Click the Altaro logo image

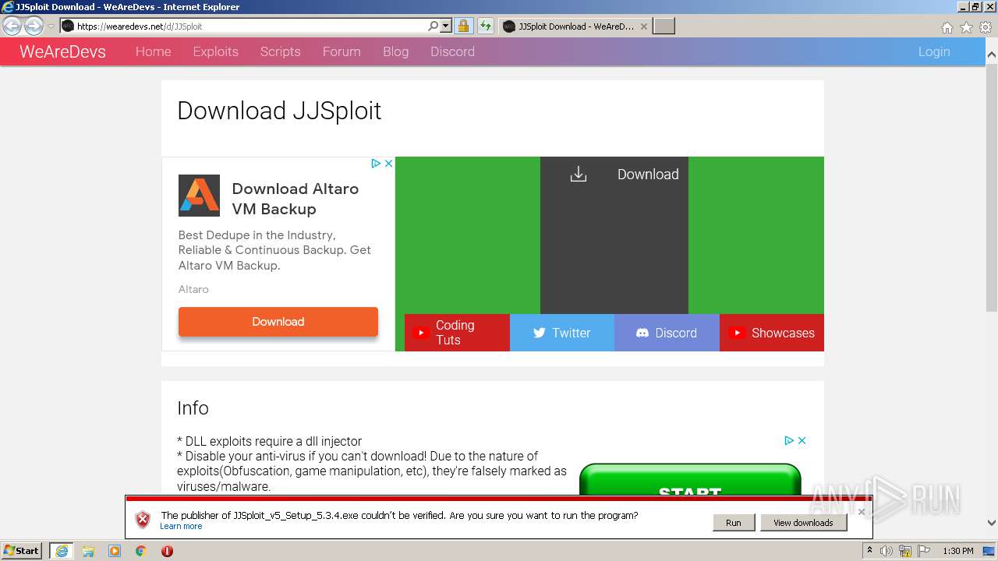coord(199,196)
